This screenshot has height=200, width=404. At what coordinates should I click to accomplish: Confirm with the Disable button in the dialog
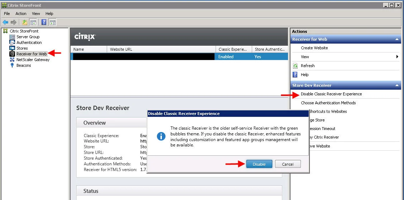[x=259, y=164]
